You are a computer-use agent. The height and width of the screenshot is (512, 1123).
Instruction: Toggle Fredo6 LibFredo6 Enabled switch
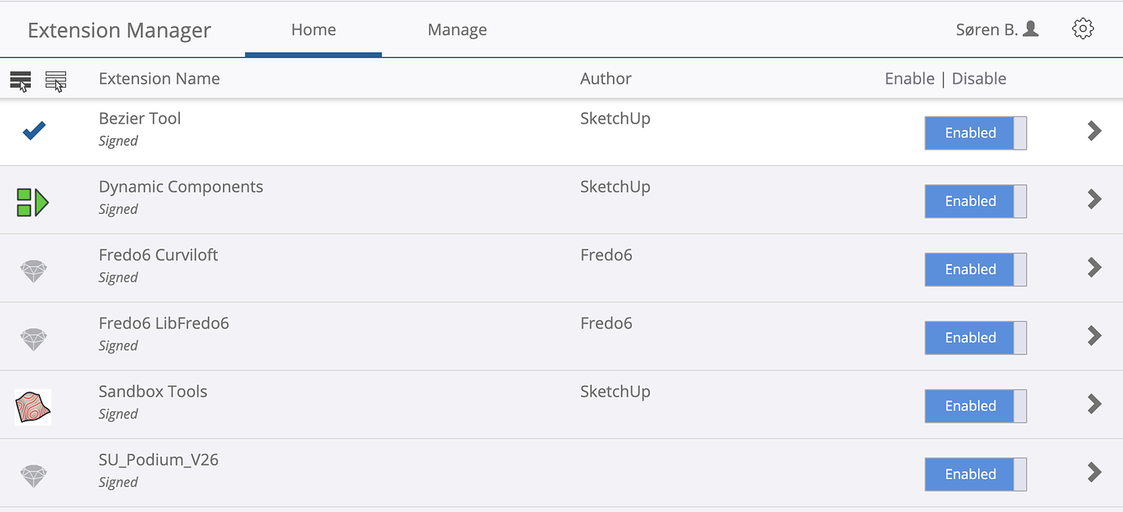pyautogui.click(x=975, y=338)
